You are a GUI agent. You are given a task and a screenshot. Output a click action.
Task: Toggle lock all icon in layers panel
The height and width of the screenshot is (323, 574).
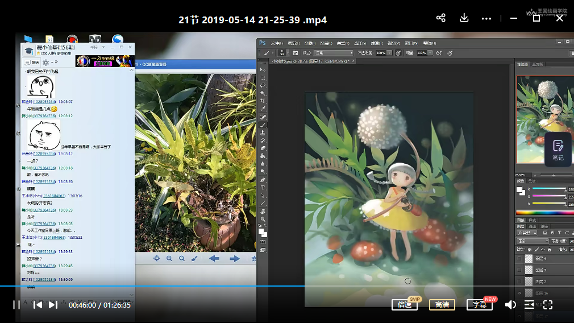pos(549,250)
